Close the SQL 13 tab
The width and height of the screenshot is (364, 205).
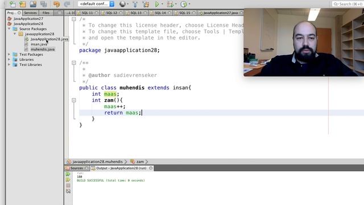[x=146, y=13]
